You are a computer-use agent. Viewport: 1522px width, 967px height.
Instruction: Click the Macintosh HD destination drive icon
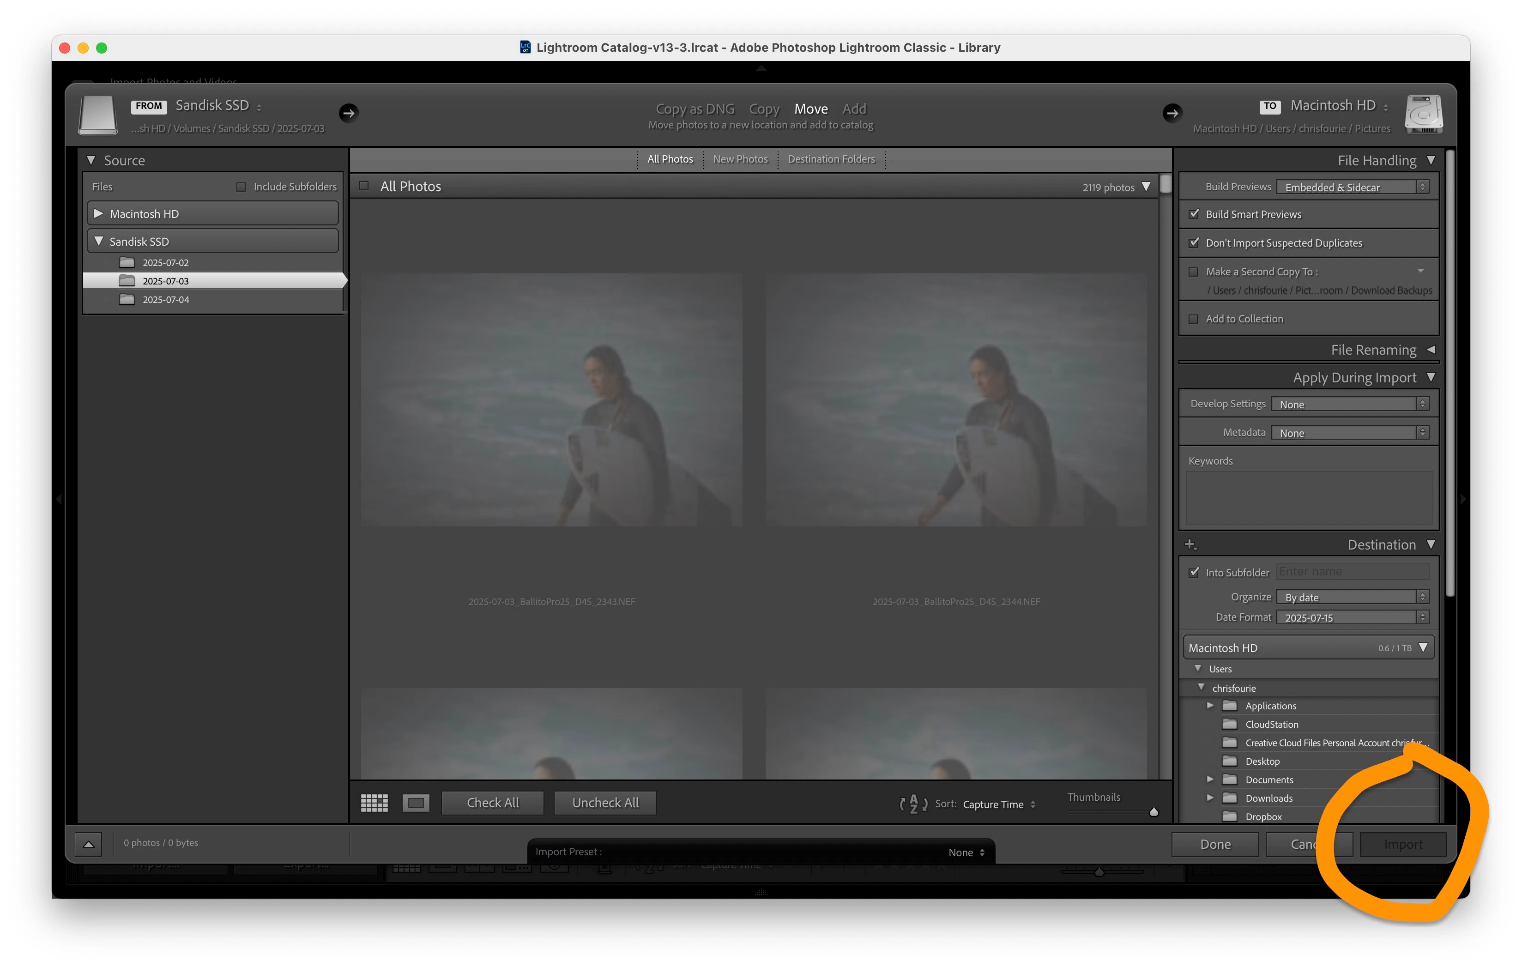pyautogui.click(x=1423, y=115)
